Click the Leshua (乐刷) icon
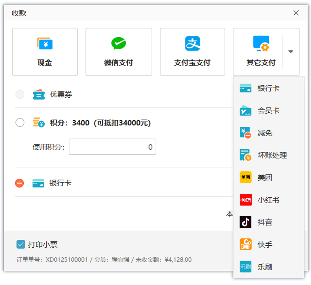This screenshot has width=311, height=285. coord(245,267)
